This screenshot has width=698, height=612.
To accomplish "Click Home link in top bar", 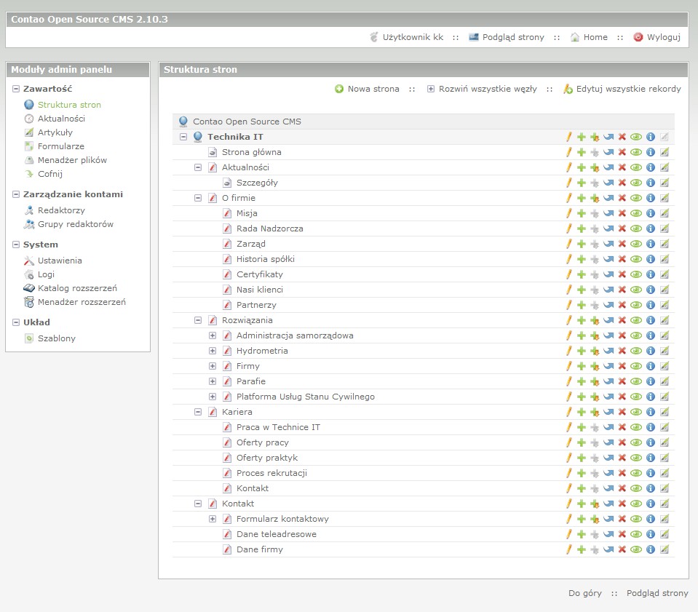I will point(595,37).
